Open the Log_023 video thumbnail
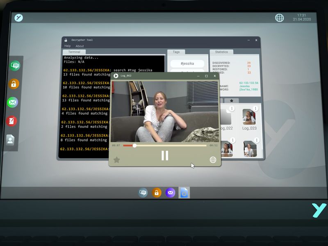 coord(249,117)
